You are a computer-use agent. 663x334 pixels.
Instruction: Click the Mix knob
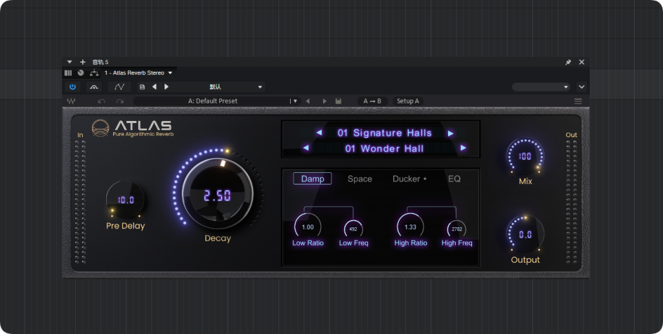(525, 156)
